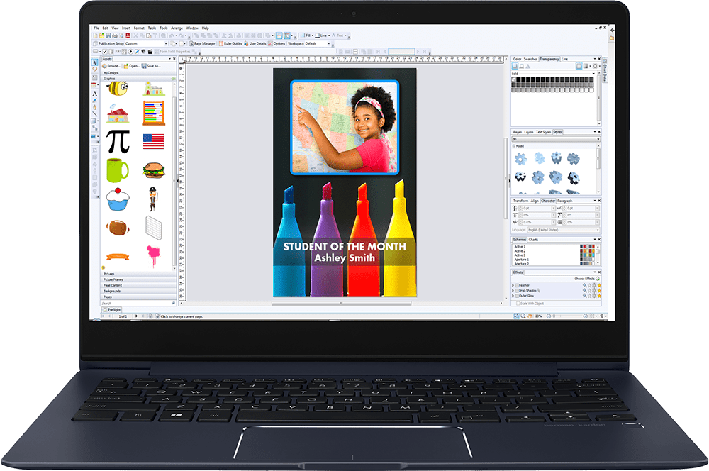Click the Publish as PDF toolbar icon
This screenshot has width=709, height=471.
pyautogui.click(x=128, y=35)
